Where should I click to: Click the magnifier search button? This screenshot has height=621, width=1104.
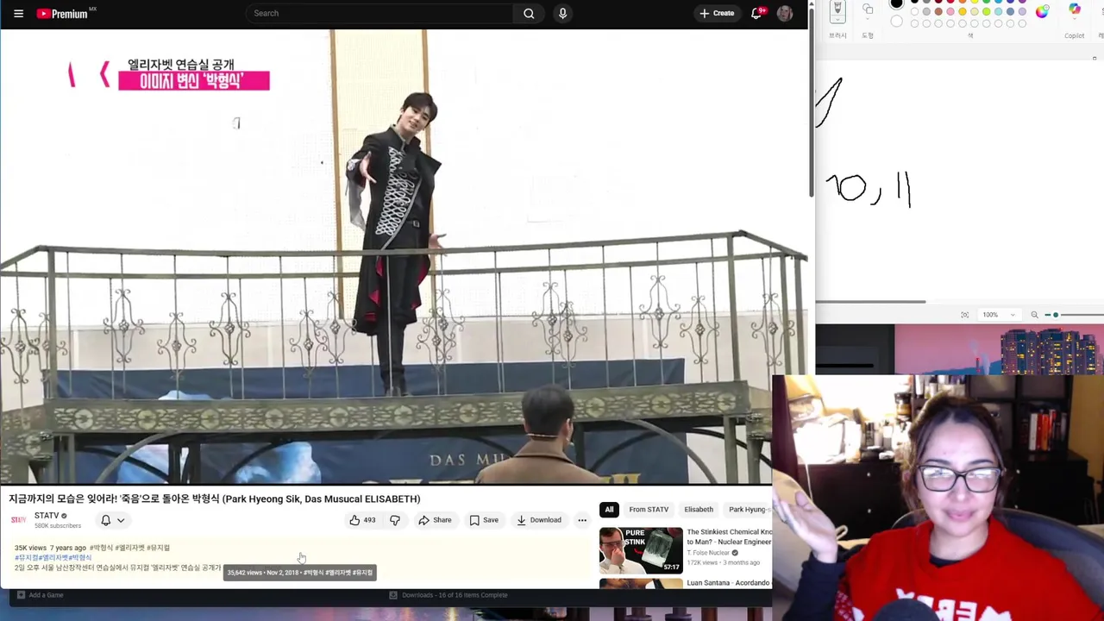[529, 13]
